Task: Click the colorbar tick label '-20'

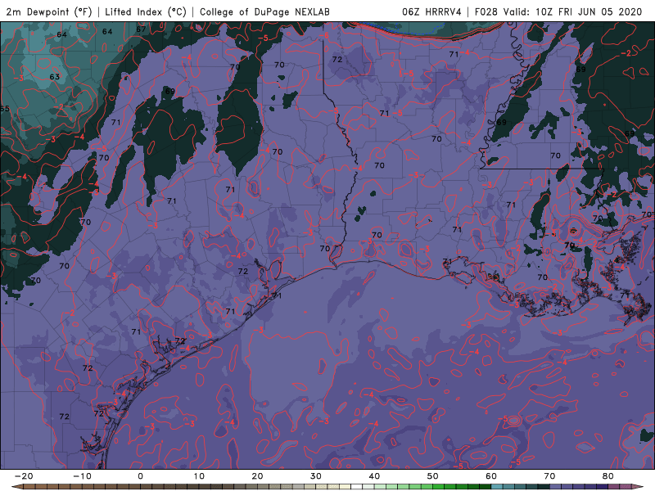Action: pyautogui.click(x=24, y=476)
